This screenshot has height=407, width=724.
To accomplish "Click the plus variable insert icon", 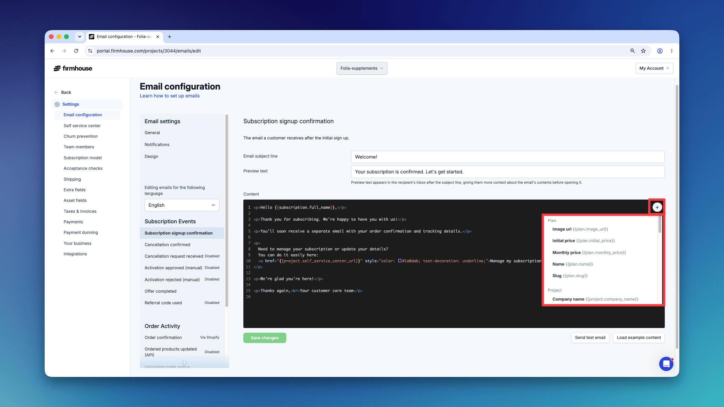I will coord(657,207).
